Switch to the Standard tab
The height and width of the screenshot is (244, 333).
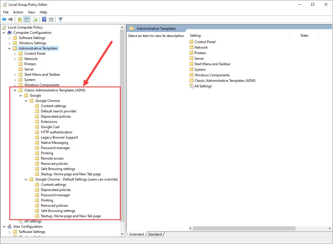(x=155, y=234)
